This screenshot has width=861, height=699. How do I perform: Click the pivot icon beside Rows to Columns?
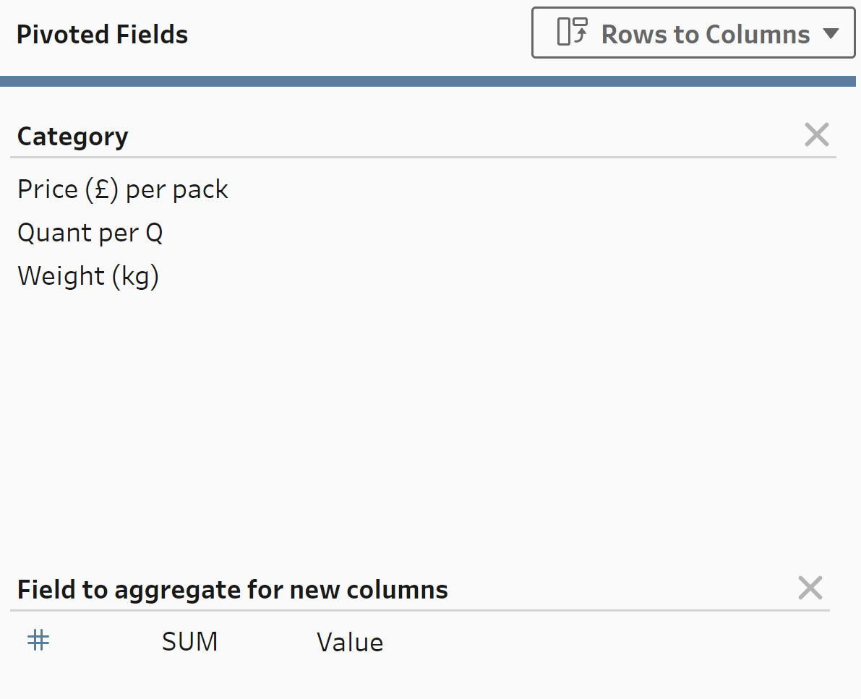tap(572, 33)
